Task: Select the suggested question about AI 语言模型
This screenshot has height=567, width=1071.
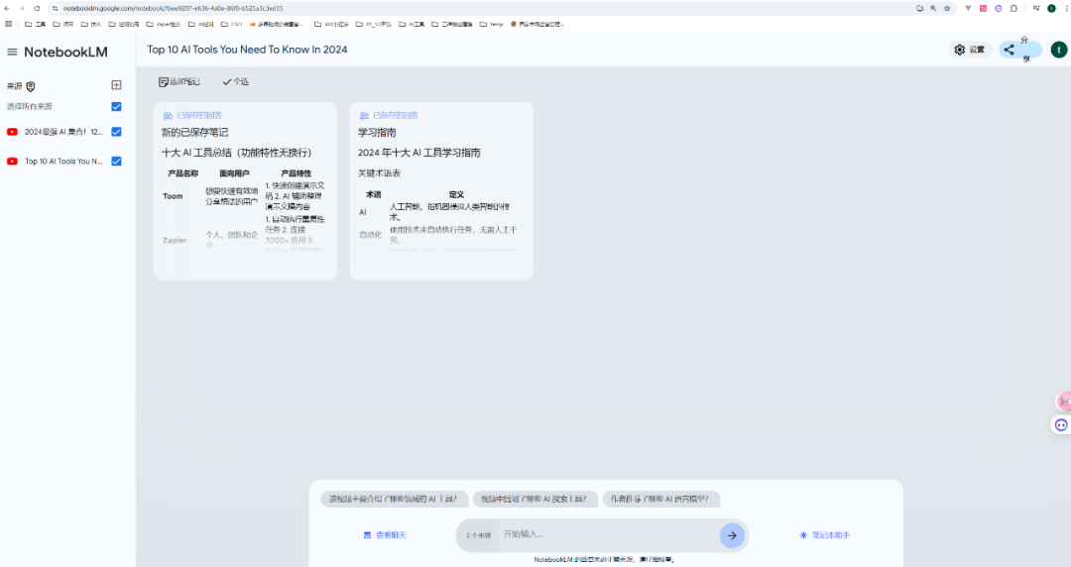Action: (659, 500)
